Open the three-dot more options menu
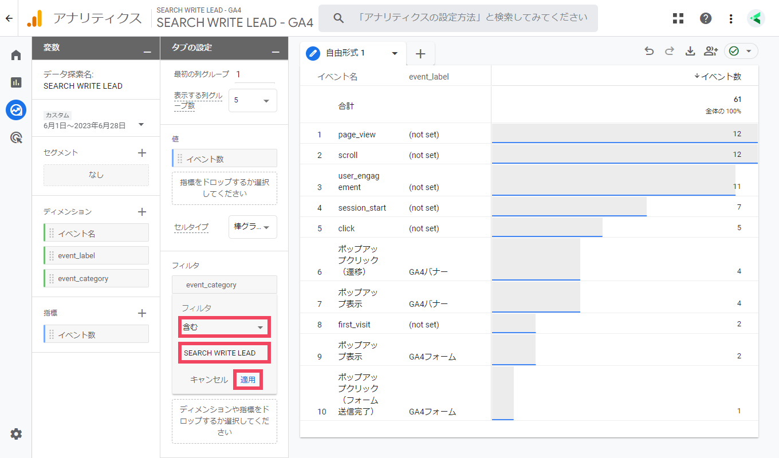 point(731,18)
